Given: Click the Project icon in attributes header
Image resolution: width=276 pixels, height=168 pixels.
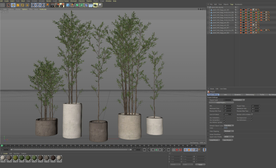Looking at the screenshot, I should click(208, 92).
